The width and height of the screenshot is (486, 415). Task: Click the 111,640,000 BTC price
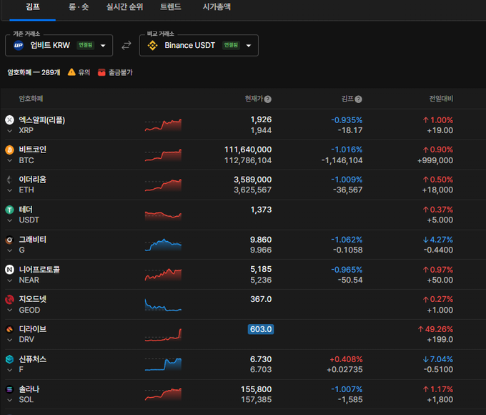coord(248,150)
